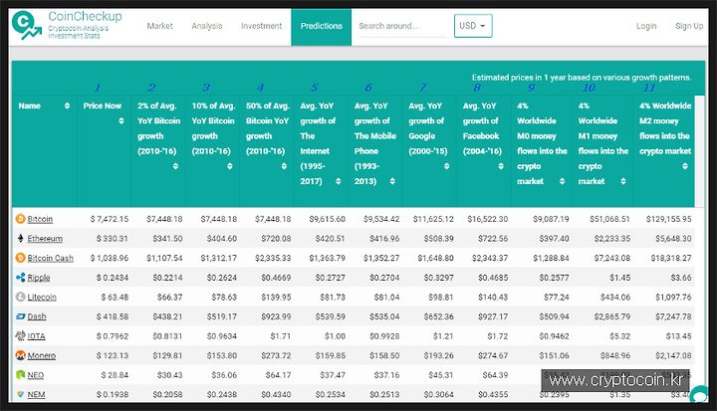Open the USD currency dropdown

point(473,26)
